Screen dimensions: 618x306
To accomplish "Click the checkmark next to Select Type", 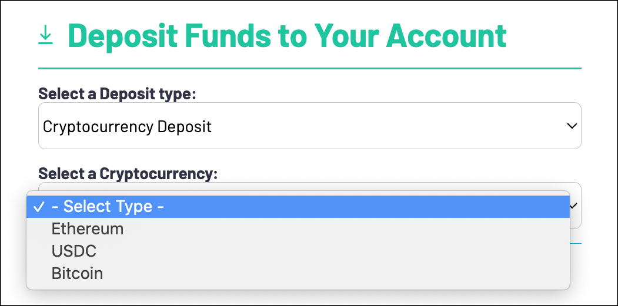I will click(39, 207).
